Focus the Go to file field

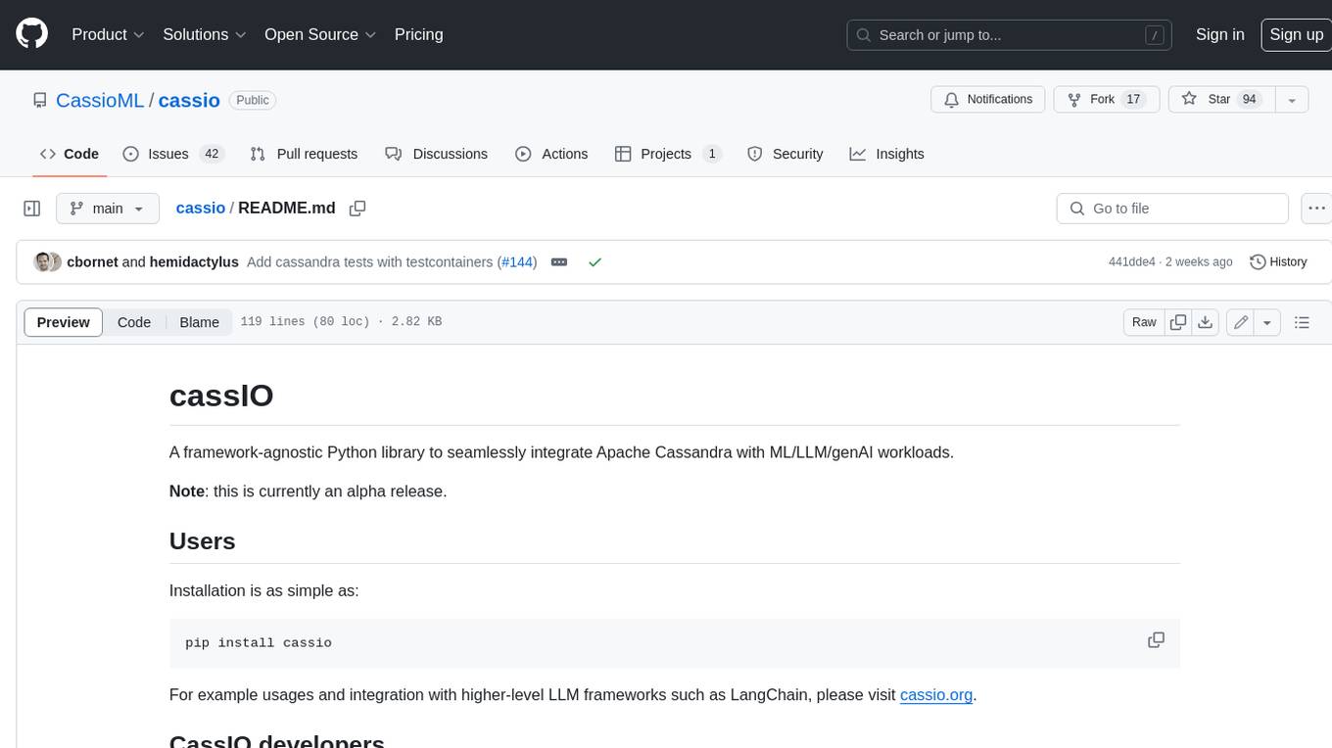tap(1172, 209)
